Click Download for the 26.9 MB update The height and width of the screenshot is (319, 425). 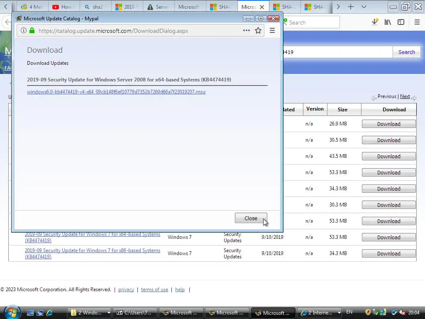coord(388,124)
